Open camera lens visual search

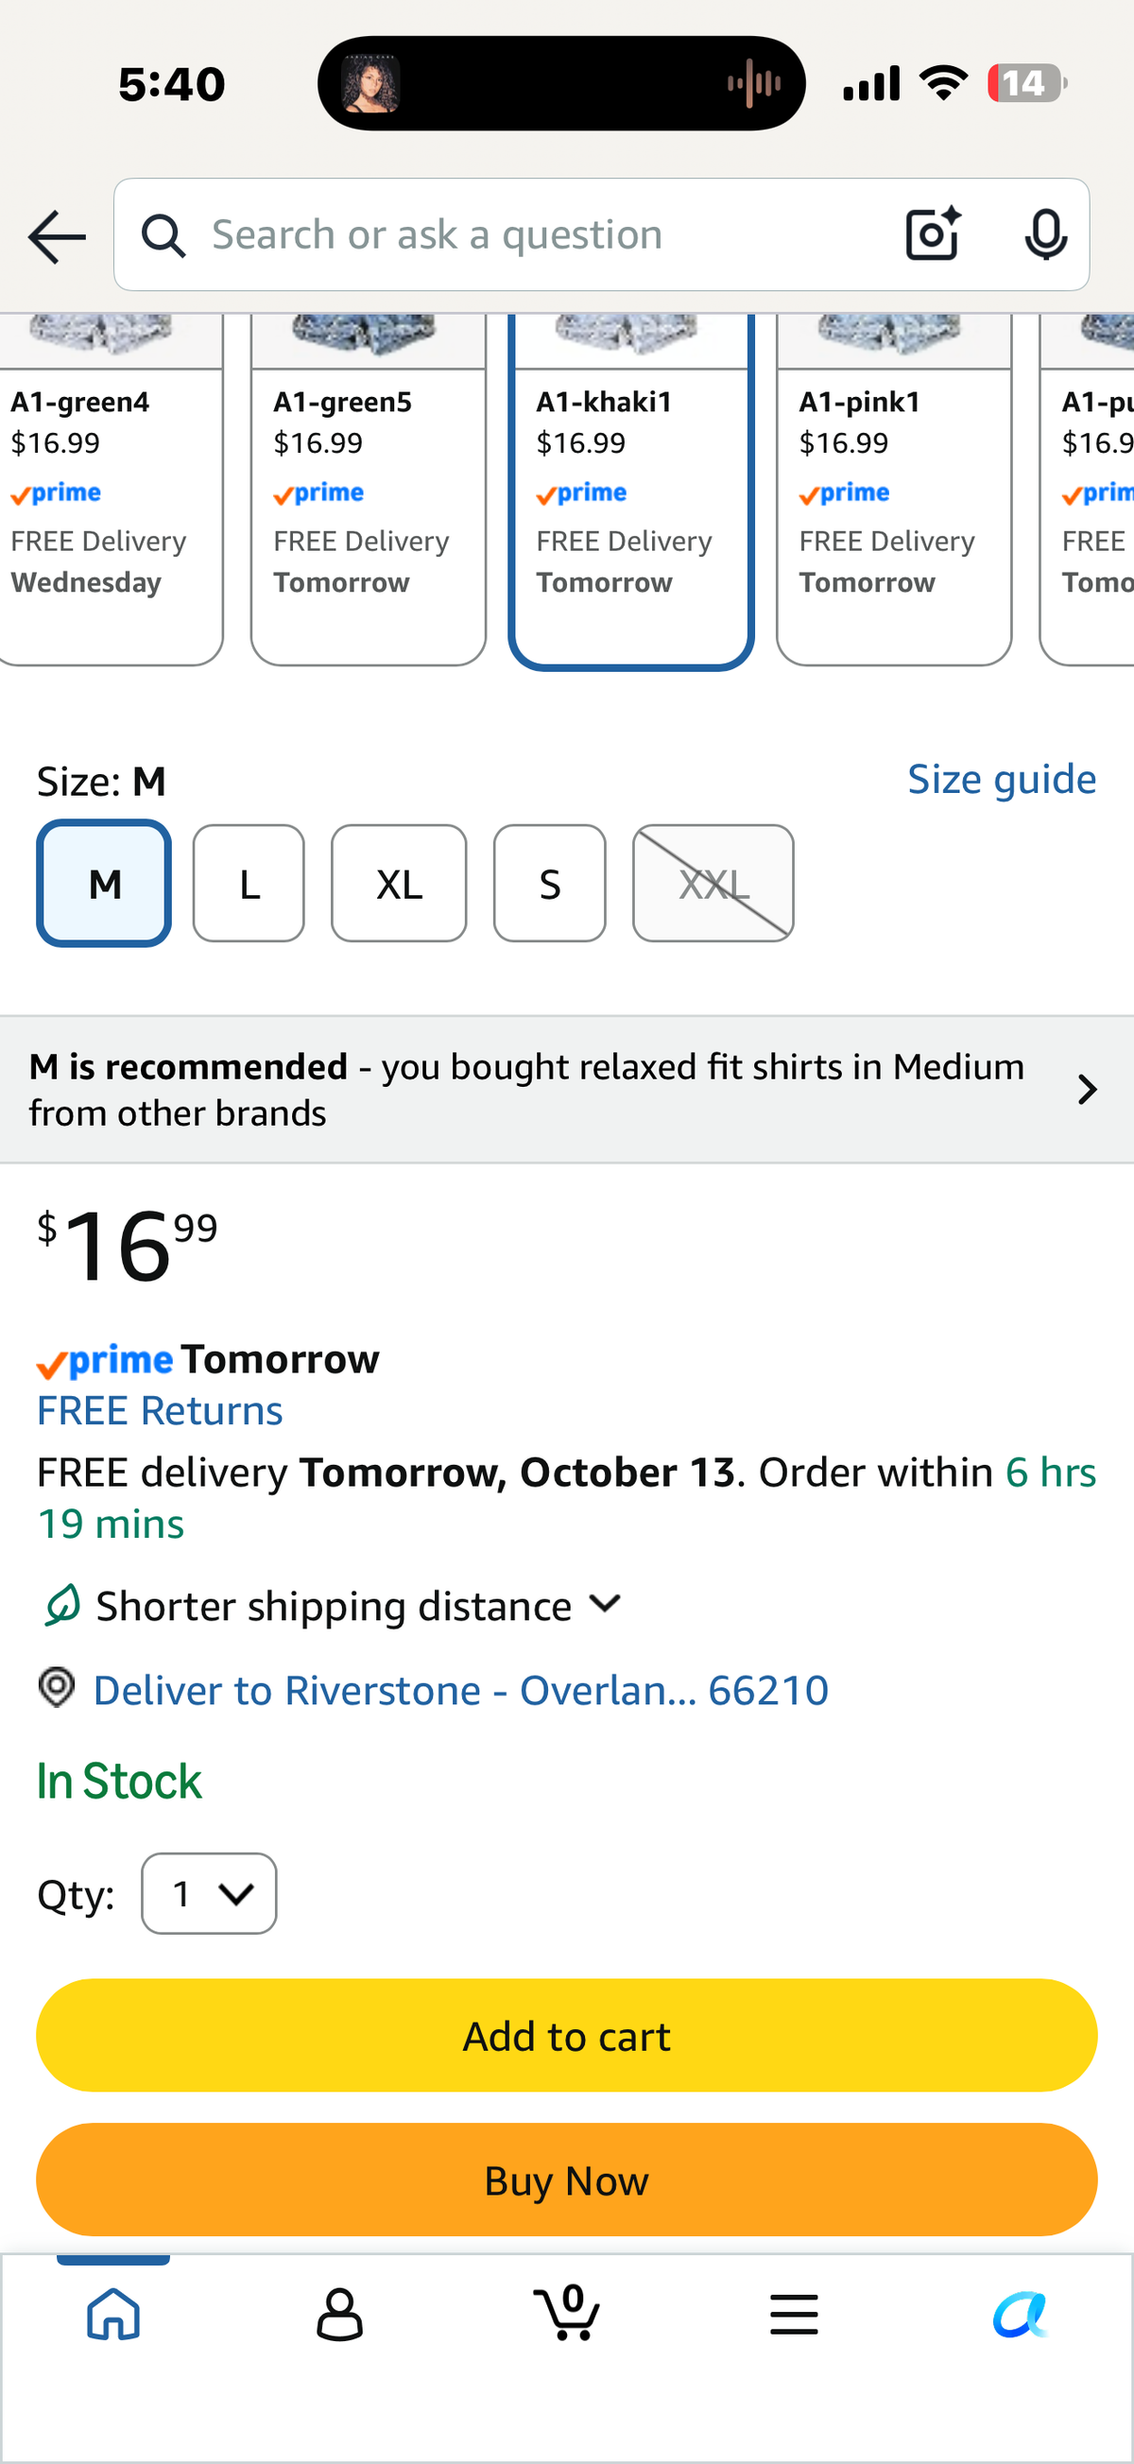pyautogui.click(x=933, y=234)
